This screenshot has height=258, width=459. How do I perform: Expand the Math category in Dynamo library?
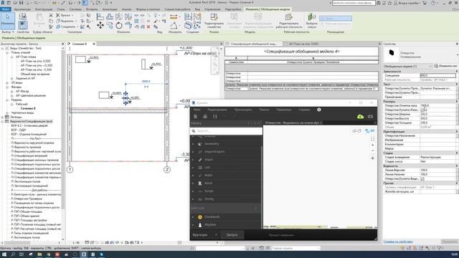pyautogui.click(x=193, y=175)
